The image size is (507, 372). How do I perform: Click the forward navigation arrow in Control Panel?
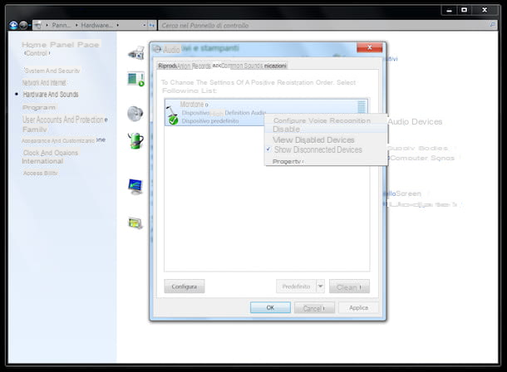pyautogui.click(x=23, y=25)
